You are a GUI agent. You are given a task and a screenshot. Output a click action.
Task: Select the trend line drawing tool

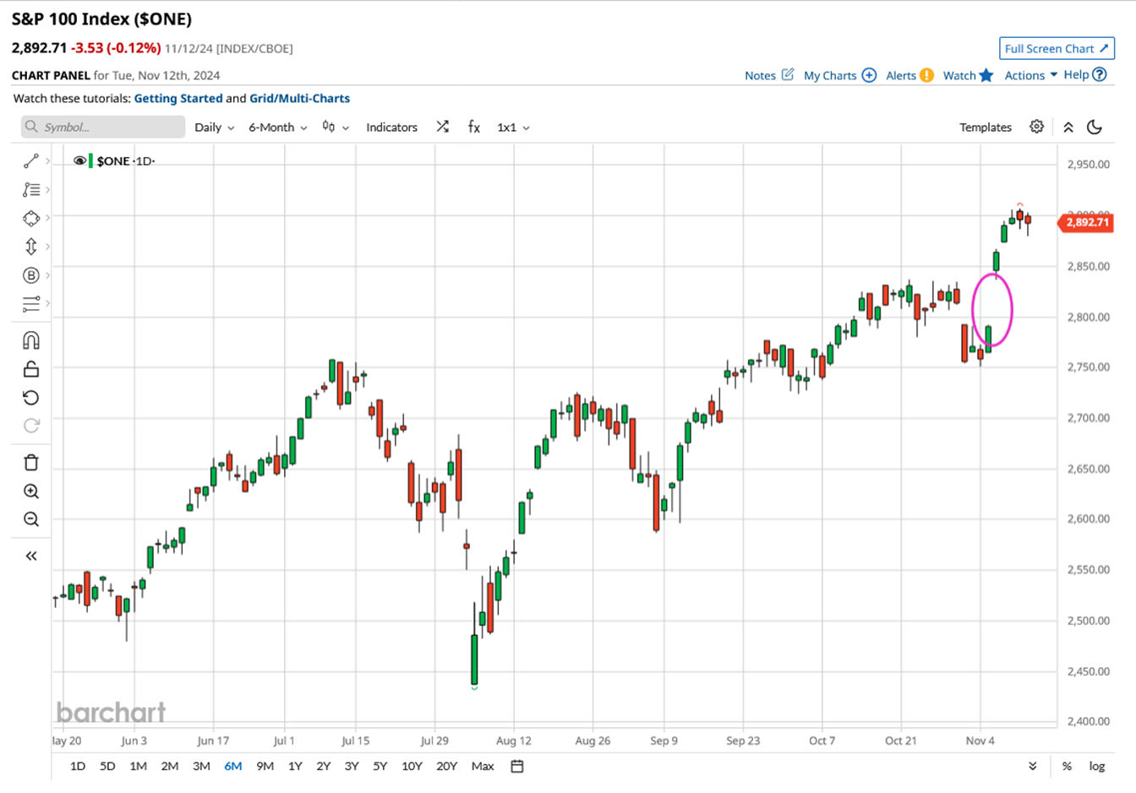click(31, 160)
